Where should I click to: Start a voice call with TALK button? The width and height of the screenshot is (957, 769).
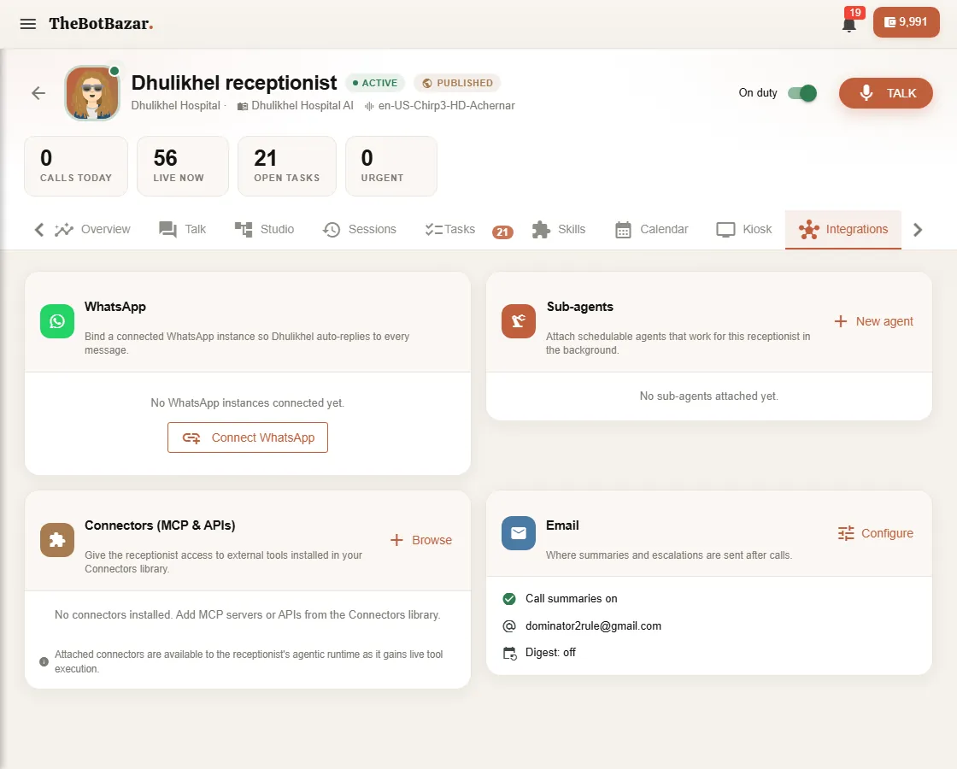tap(885, 93)
